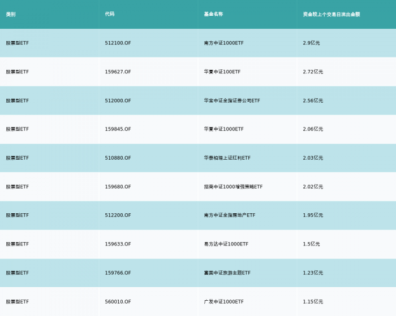Click the outflow value 2.56亿元
The image size is (396, 316).
tap(313, 100)
